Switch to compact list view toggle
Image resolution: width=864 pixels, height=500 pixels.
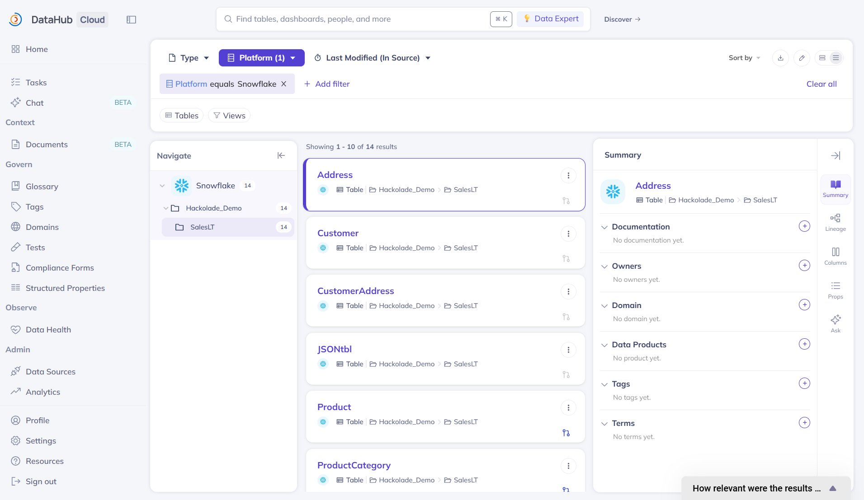(836, 58)
